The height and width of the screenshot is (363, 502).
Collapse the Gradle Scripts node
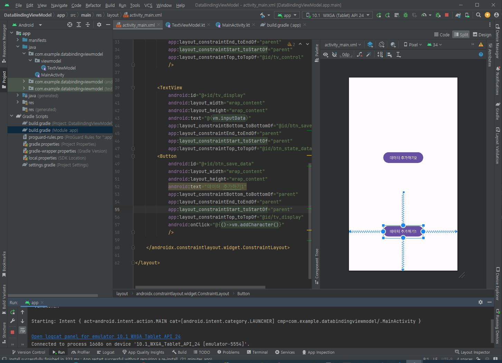coord(12,116)
